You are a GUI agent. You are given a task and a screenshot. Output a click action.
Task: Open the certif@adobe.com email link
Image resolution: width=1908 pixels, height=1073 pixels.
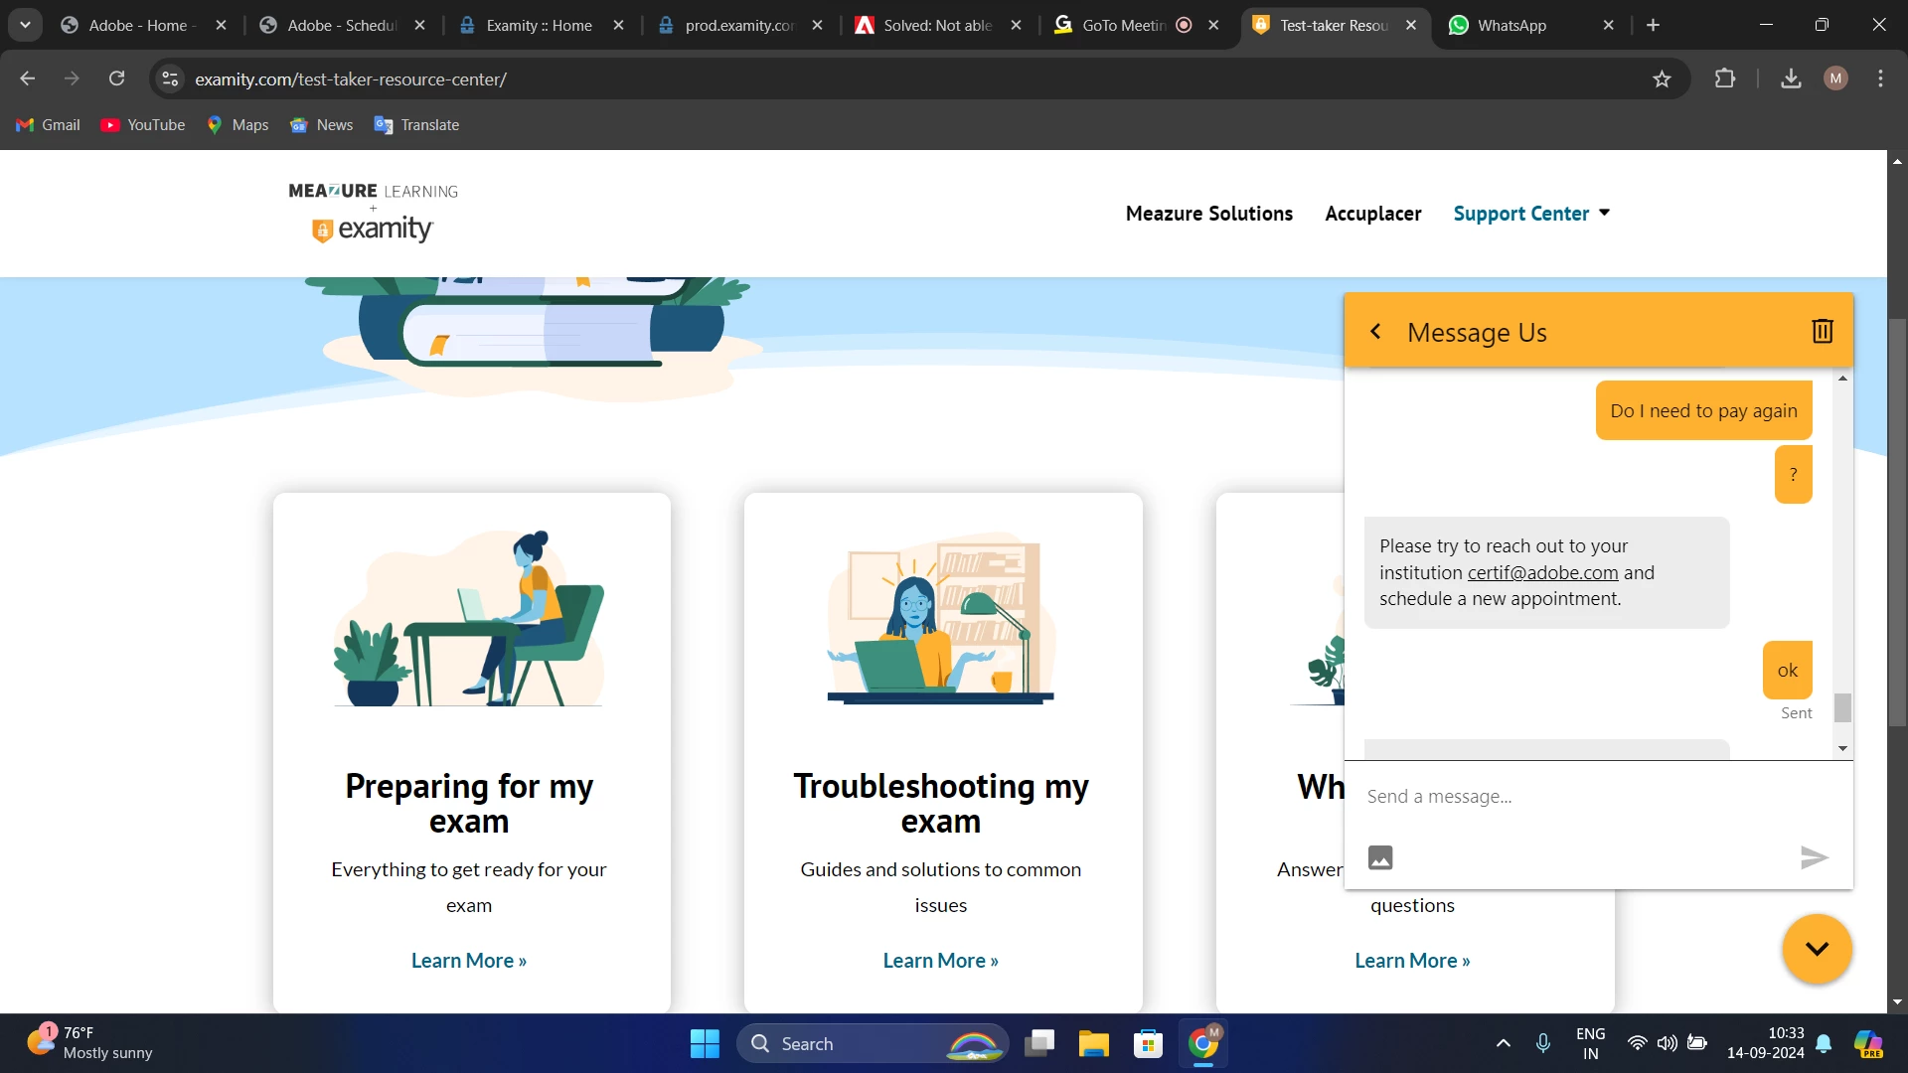[x=1542, y=573]
